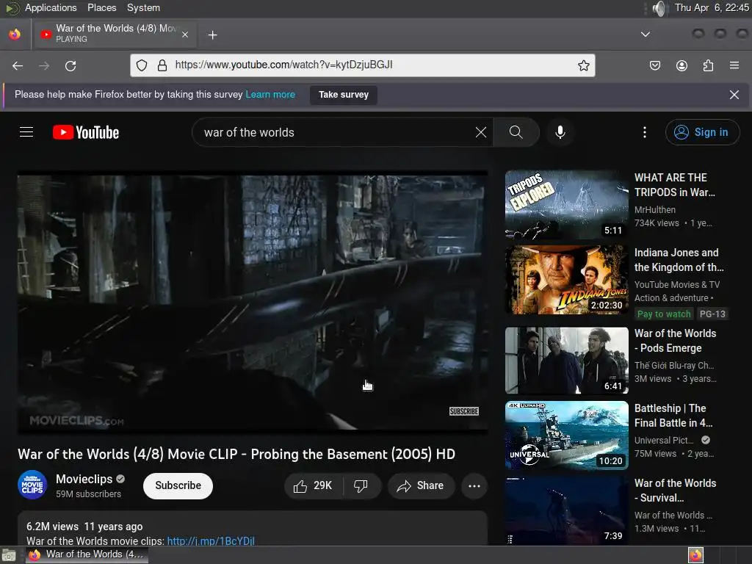The width and height of the screenshot is (752, 564).
Task: Click the "6.2M views 11 years ago" description text
Action: tap(84, 526)
